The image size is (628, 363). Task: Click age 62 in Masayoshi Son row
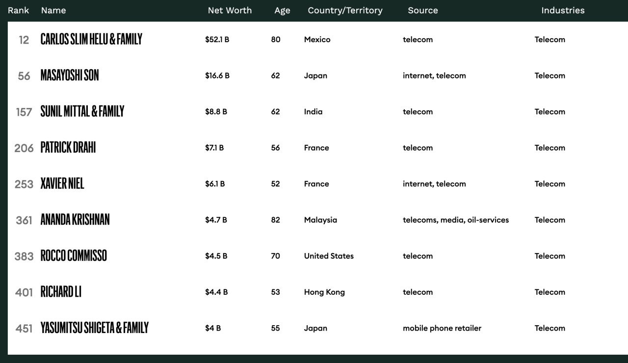click(276, 76)
